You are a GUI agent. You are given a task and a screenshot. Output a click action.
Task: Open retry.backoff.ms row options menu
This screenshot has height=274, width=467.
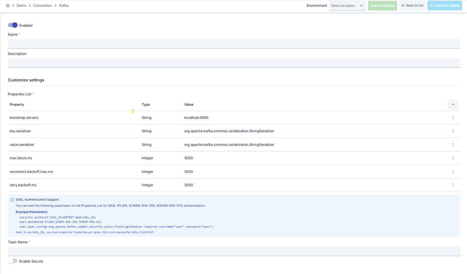click(x=453, y=185)
